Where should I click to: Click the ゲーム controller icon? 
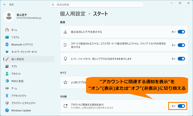coord(7,88)
